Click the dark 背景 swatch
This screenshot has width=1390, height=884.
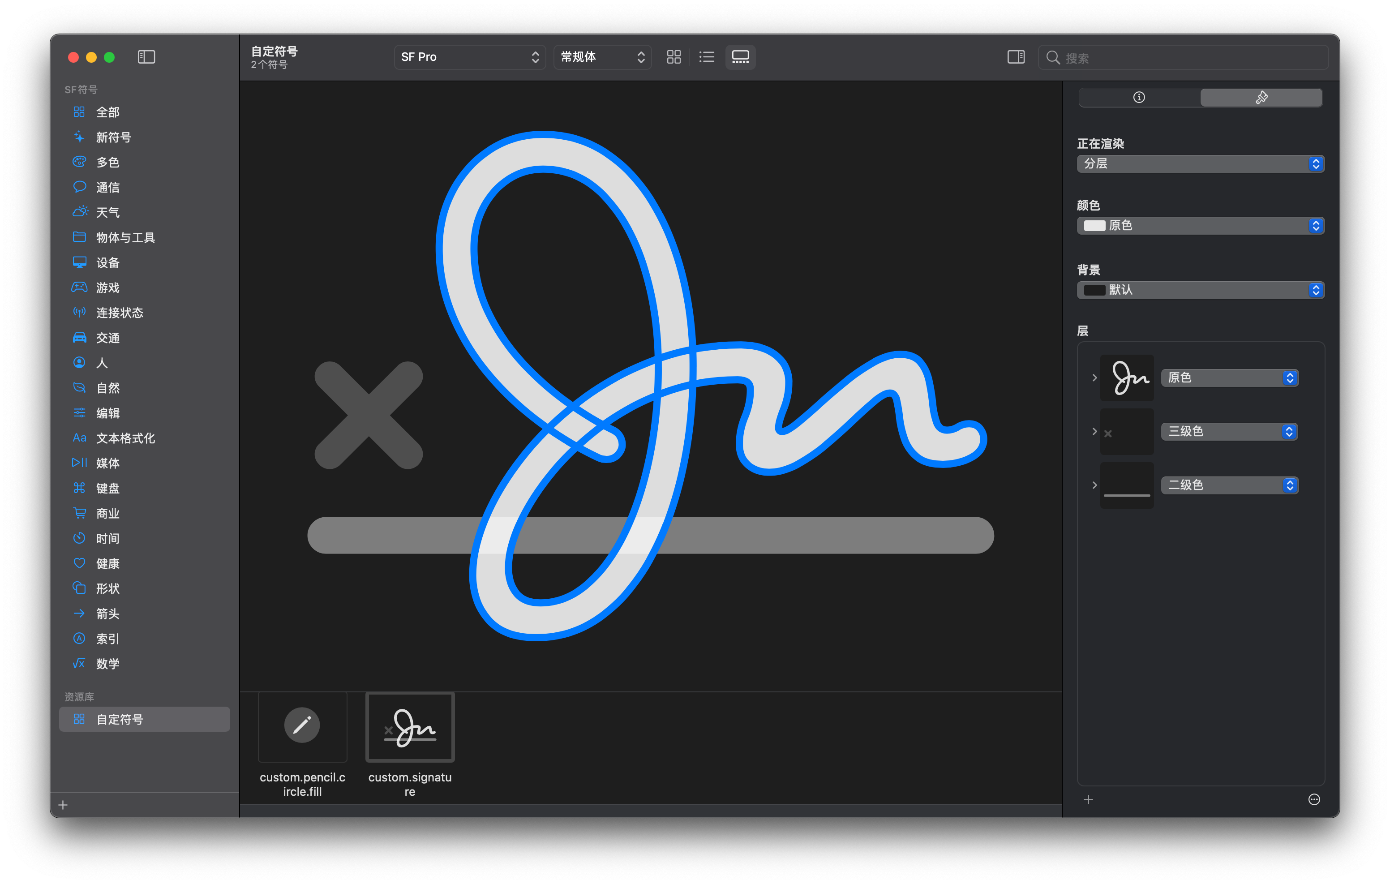point(1094,290)
